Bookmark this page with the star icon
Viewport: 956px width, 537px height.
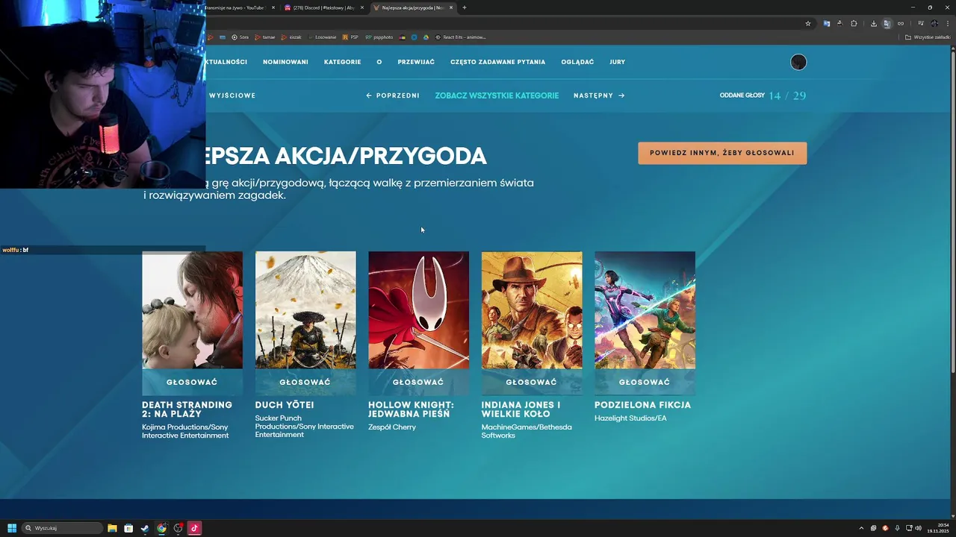coord(807,23)
